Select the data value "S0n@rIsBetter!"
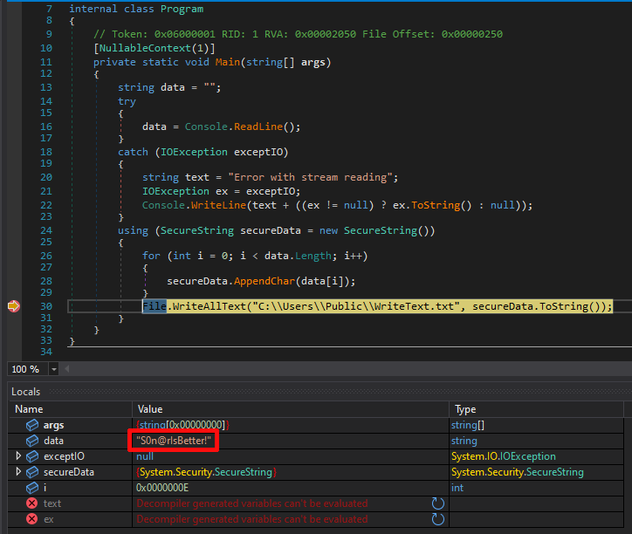 174,441
